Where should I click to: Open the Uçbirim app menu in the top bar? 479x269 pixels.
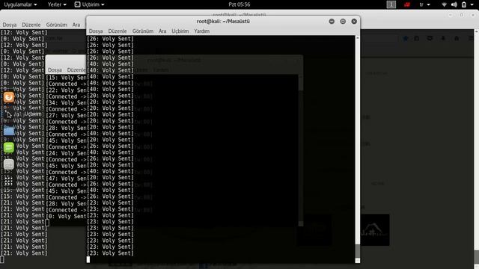coord(90,4)
